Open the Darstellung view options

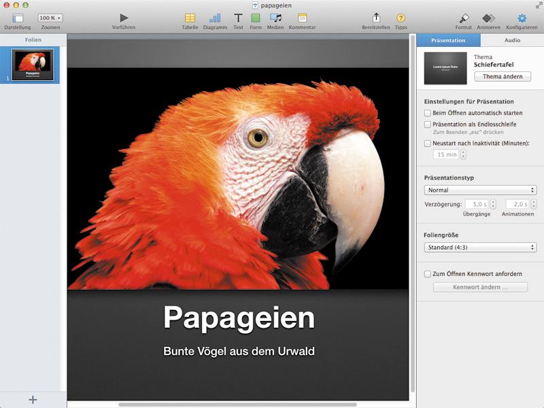[18, 18]
